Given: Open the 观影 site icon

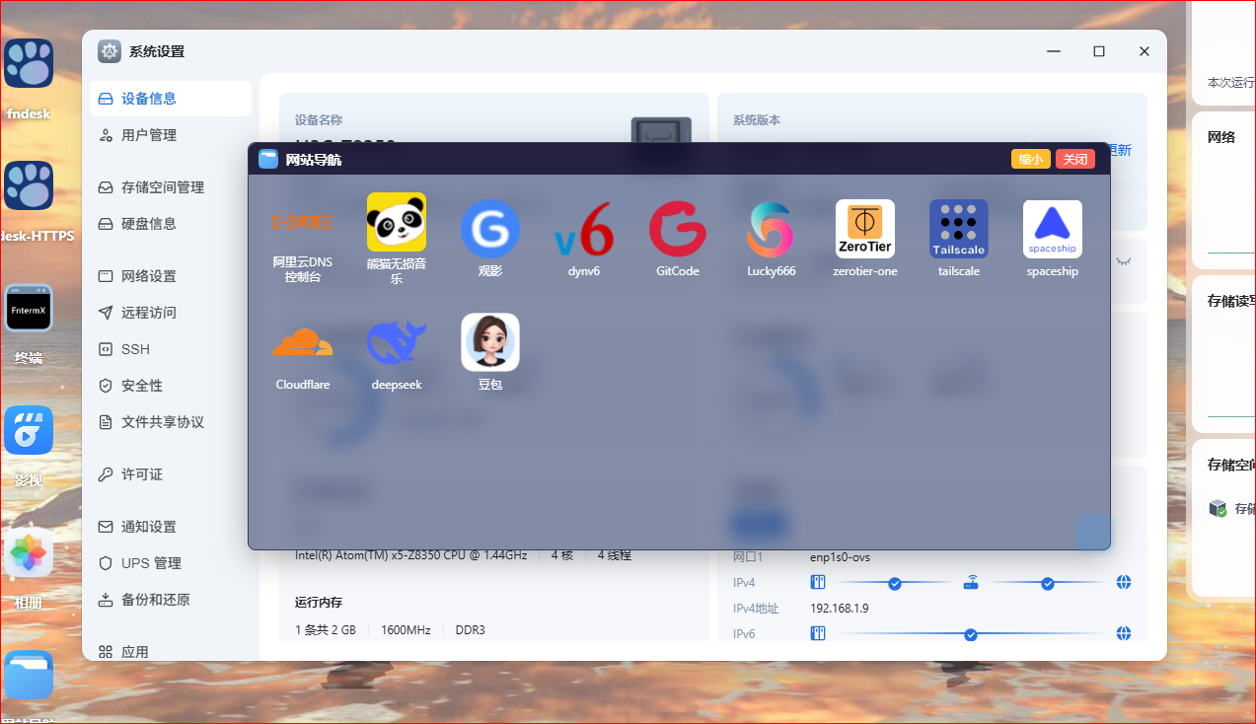Looking at the screenshot, I should point(490,229).
